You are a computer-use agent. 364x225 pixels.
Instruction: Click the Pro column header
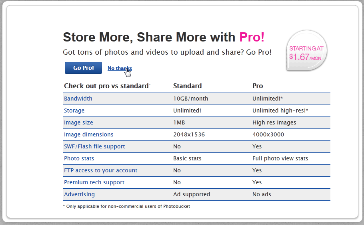(x=258, y=86)
